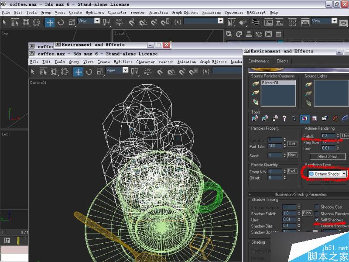Screen dimensions: 349x262
Task: Switch to Modify command panel tab
Action: click(239, 34)
